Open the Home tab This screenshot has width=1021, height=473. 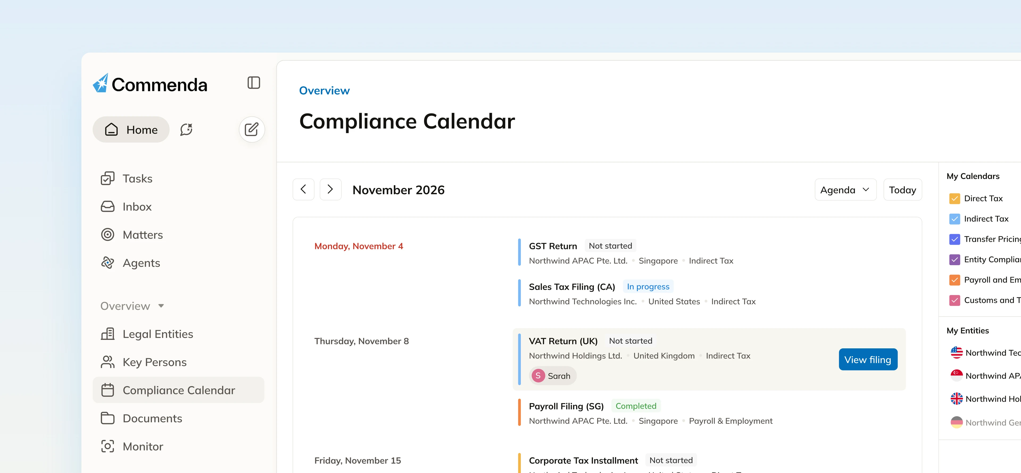131,129
